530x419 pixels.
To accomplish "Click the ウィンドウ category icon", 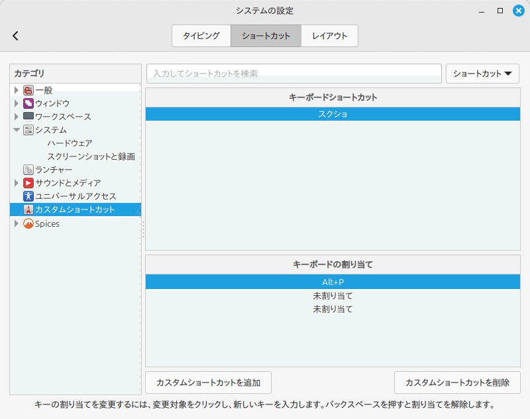I will click(28, 103).
